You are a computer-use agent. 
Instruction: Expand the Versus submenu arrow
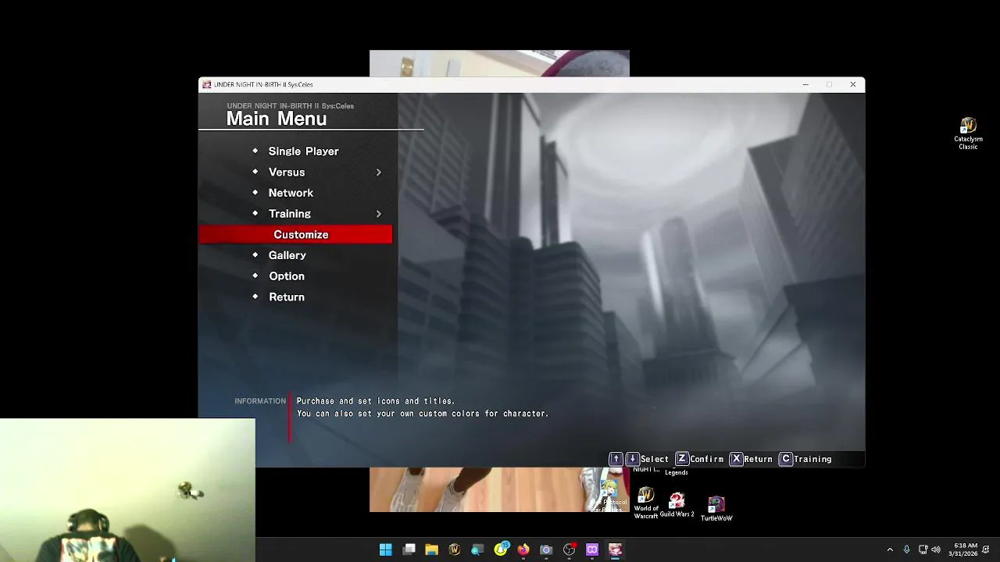pyautogui.click(x=379, y=173)
